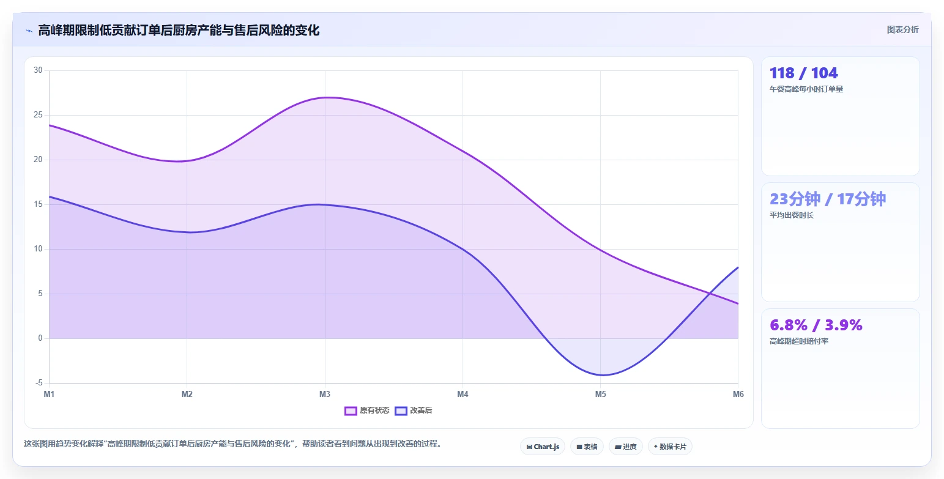Click the 20 y-axis value
Image resolution: width=944 pixels, height=479 pixels.
tap(38, 160)
